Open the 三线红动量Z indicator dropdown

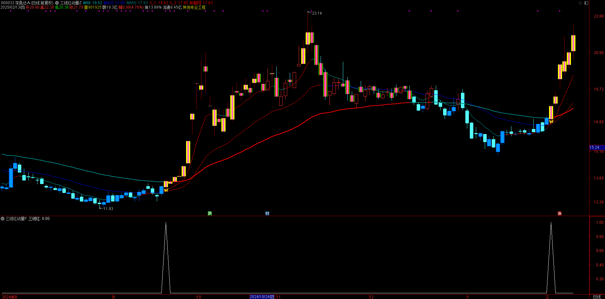pos(57,3)
